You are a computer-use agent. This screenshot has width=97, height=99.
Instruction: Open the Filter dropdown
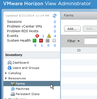(x=73, y=41)
